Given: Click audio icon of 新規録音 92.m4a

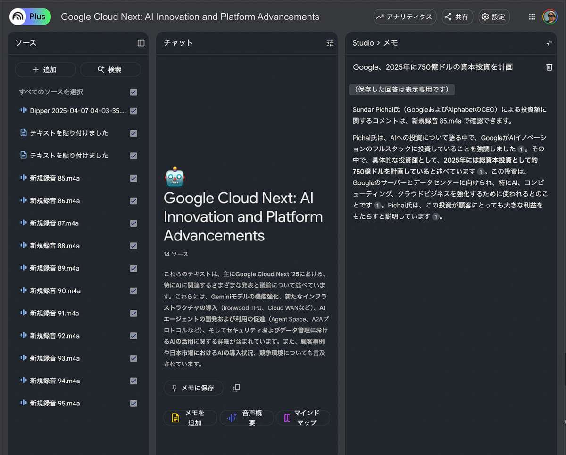Looking at the screenshot, I should (x=23, y=335).
